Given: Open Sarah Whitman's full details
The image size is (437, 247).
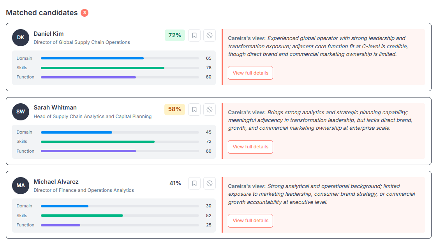Looking at the screenshot, I should click(250, 147).
